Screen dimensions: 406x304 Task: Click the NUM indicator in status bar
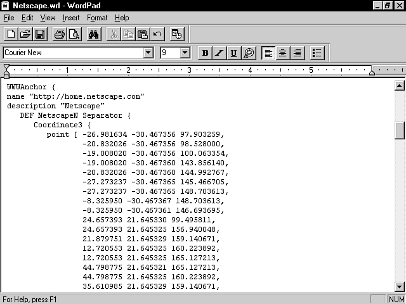coord(396,300)
